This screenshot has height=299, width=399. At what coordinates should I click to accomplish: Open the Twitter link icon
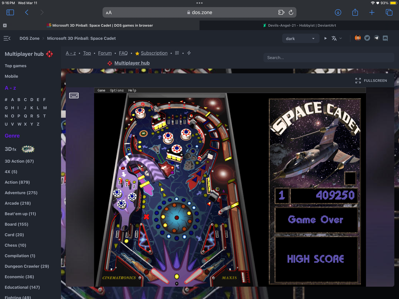(x=367, y=38)
